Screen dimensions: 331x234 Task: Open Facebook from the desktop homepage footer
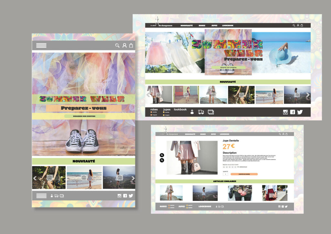pos(293,112)
